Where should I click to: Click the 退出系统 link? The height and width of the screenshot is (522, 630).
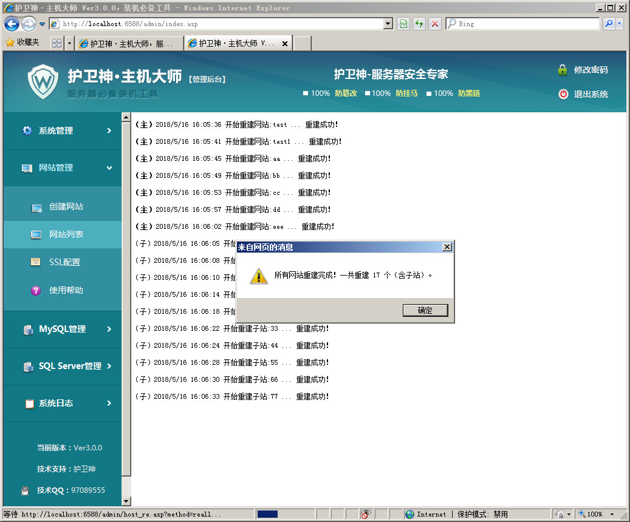(x=591, y=94)
